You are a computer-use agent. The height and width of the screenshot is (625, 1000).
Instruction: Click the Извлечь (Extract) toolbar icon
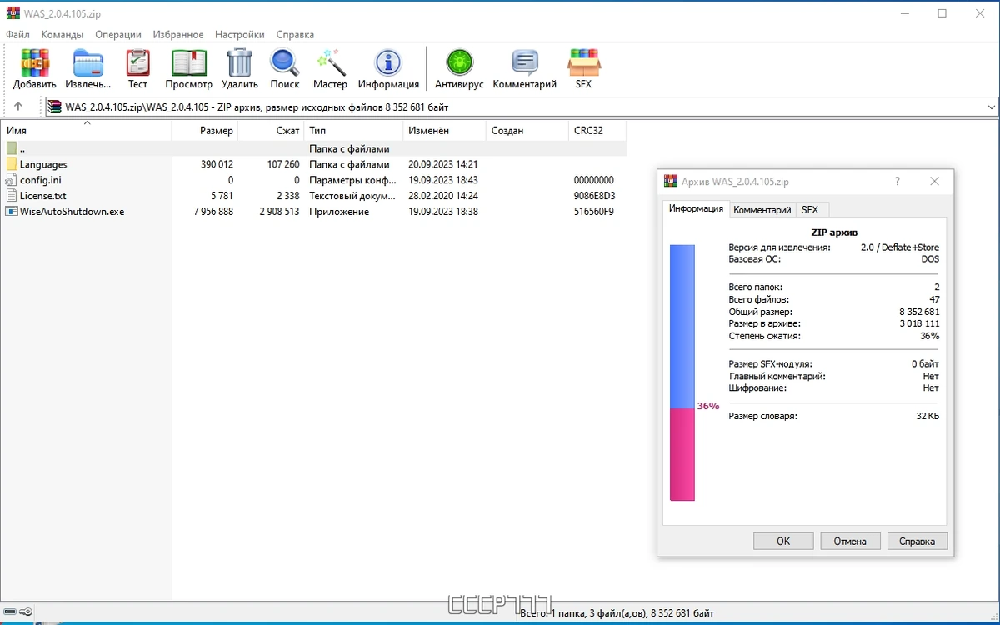87,62
